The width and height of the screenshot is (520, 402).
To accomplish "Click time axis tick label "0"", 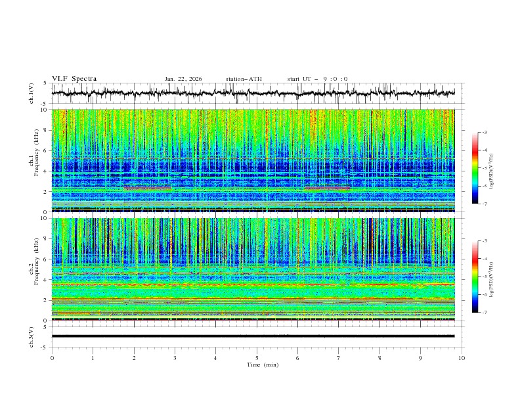I will pos(52,358).
